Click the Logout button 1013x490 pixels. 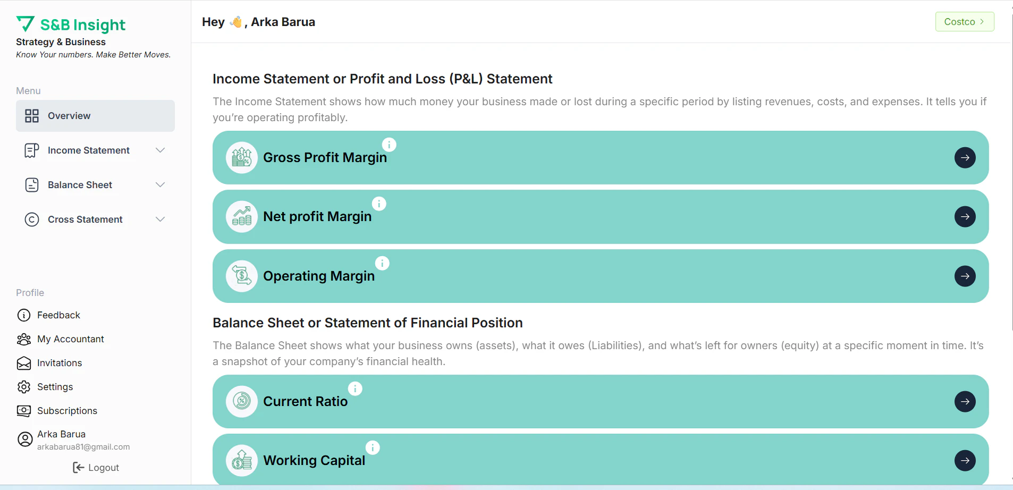click(x=96, y=468)
